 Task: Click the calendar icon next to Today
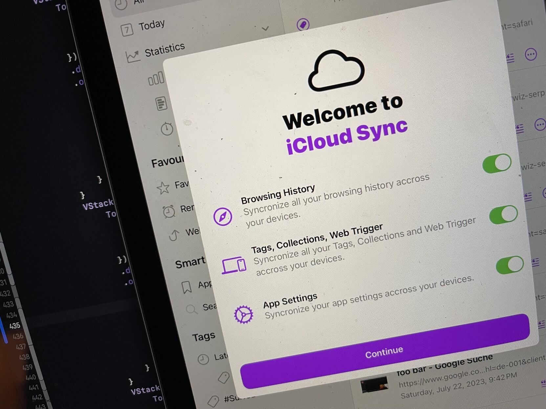(x=127, y=30)
